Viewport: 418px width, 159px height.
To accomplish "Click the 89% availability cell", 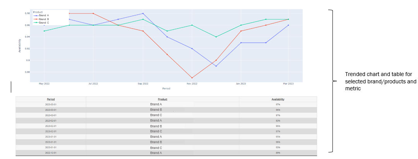I will [x=278, y=153].
